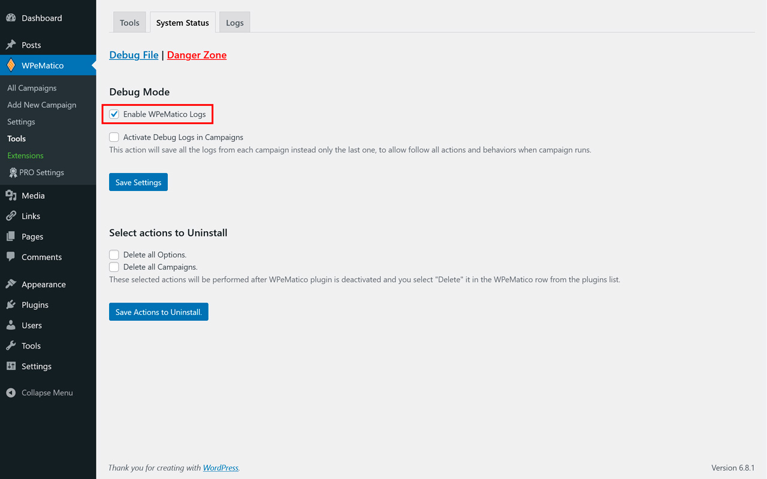Viewport: 767px width, 479px height.
Task: Click the Debug Mode heading
Action: pos(139,92)
